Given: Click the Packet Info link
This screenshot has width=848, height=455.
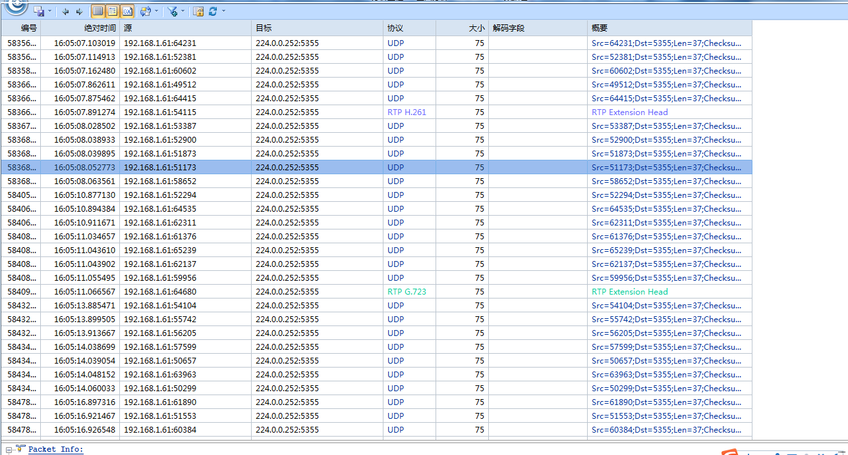Looking at the screenshot, I should (x=55, y=449).
